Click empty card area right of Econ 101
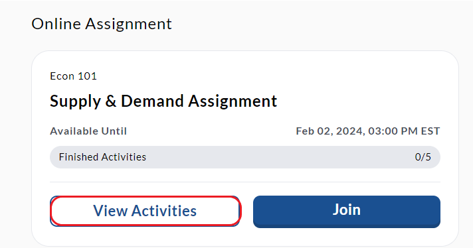The width and height of the screenshot is (473, 248). [x=272, y=76]
